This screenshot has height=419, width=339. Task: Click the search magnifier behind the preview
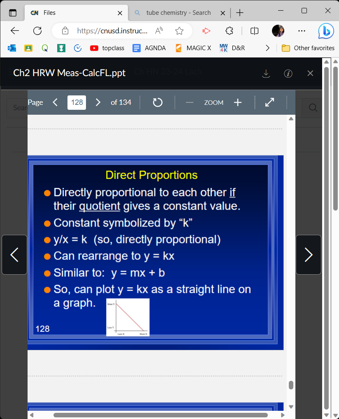313,108
